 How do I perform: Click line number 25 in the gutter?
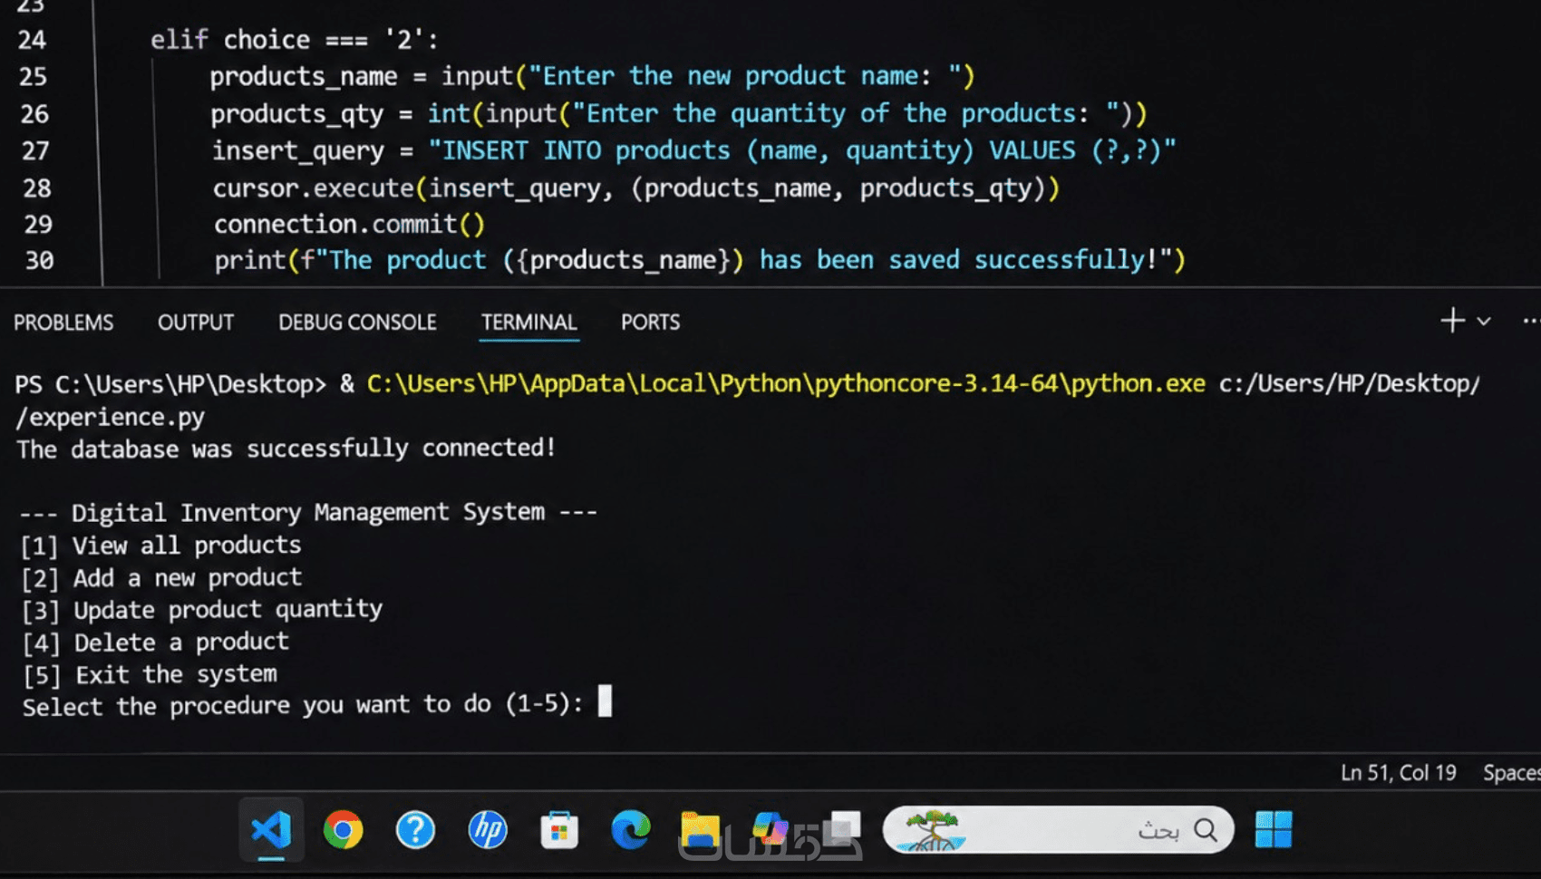click(33, 76)
